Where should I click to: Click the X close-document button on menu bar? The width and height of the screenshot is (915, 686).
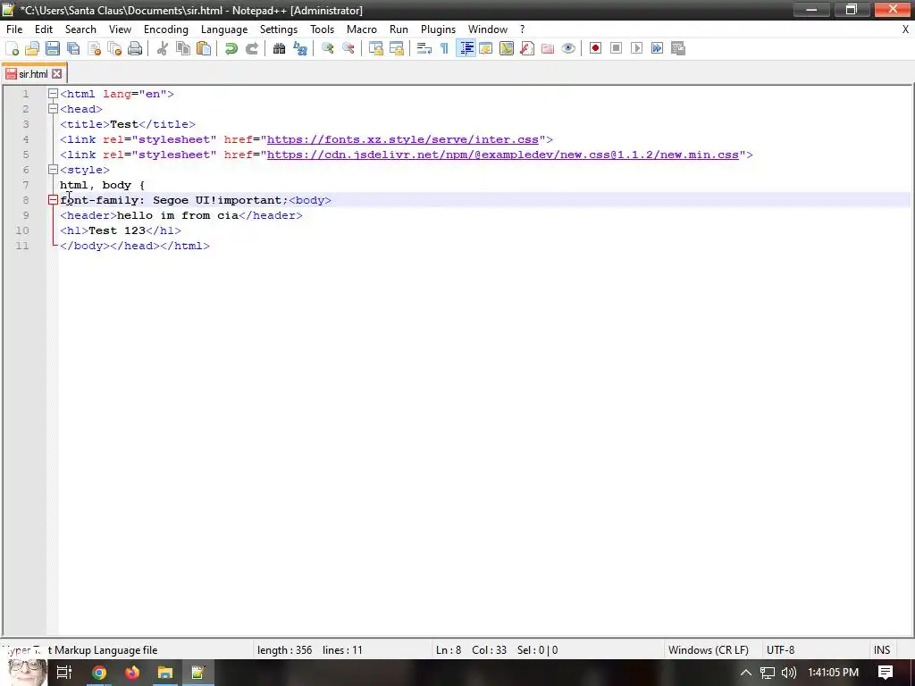pyautogui.click(x=906, y=29)
